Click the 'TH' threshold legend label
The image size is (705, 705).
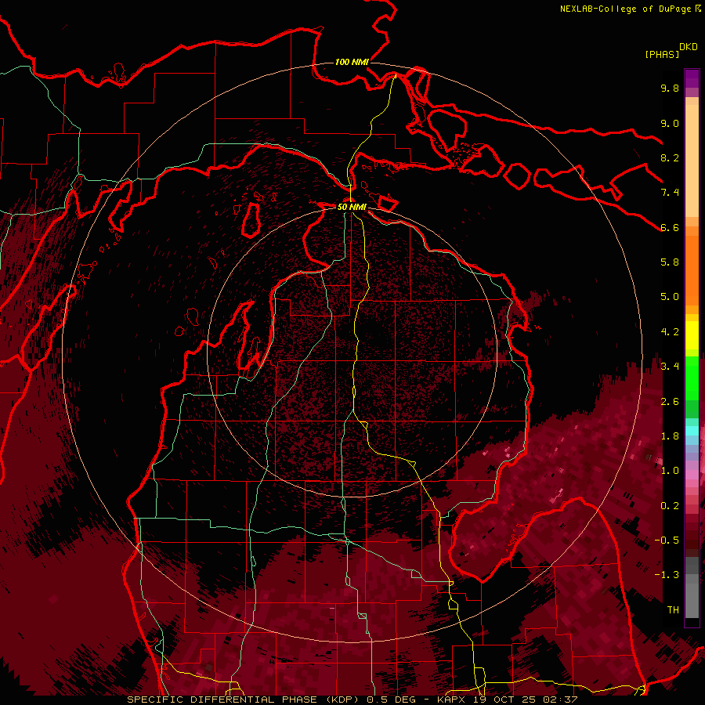(x=673, y=610)
